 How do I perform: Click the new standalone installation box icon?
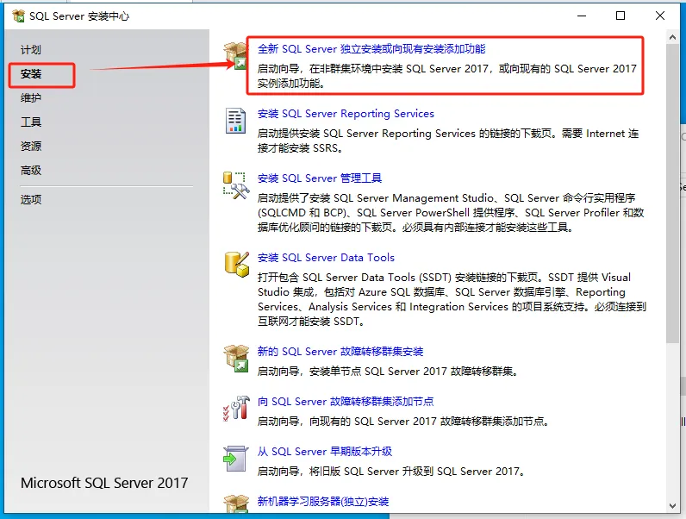[236, 55]
